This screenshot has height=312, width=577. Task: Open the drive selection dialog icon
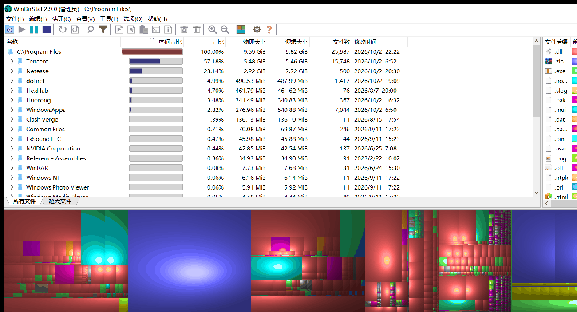coord(9,29)
